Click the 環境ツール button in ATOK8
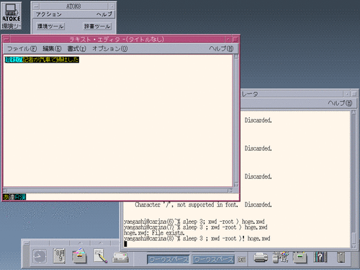The width and height of the screenshot is (360, 270). (x=50, y=26)
